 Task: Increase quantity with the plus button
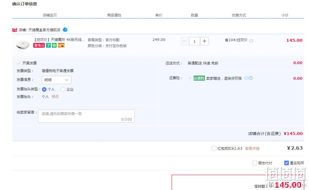click(205, 41)
